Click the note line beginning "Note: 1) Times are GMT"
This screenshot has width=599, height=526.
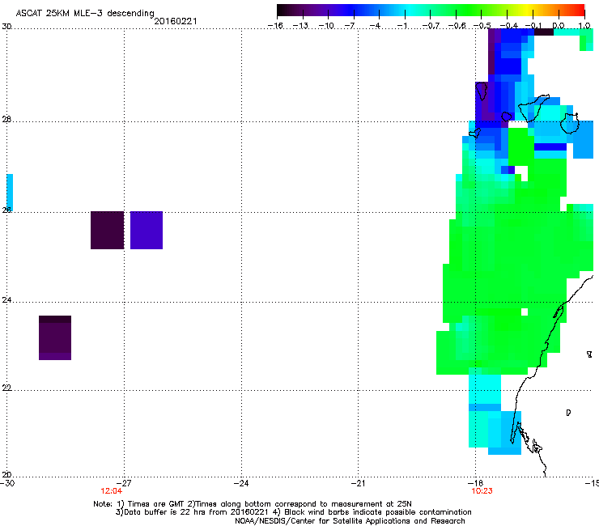coord(253,504)
